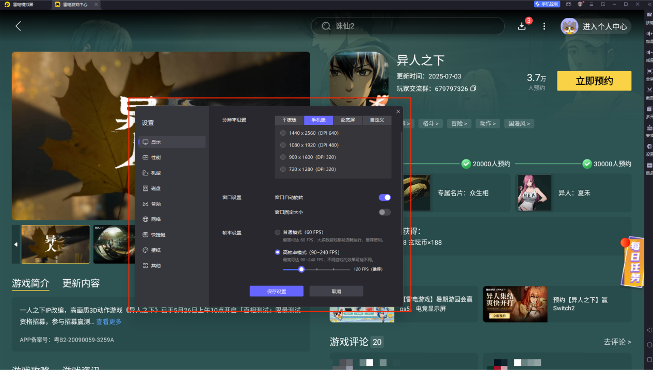Switch to the 平板版 resolution tab
The image size is (653, 370).
(290, 120)
